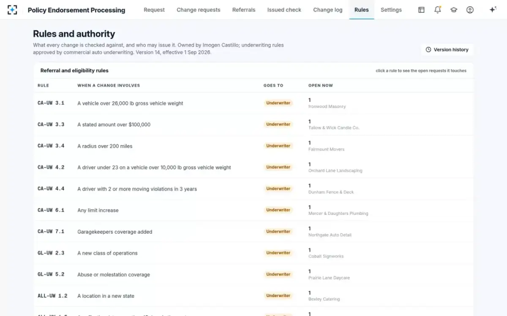The height and width of the screenshot is (316, 507).
Task: Open the layout panel icon
Action: click(421, 10)
